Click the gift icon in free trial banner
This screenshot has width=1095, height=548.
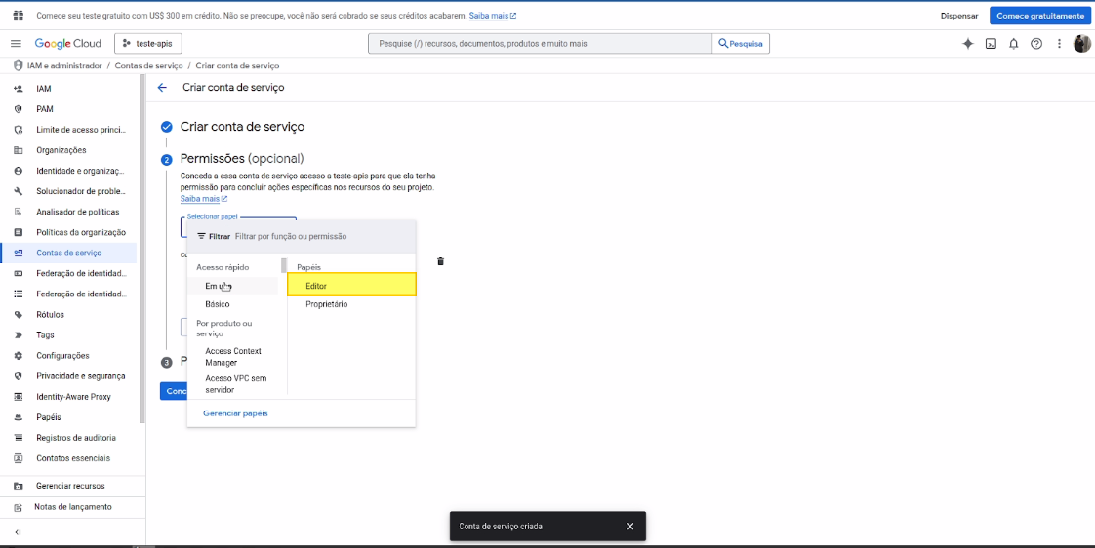point(18,16)
